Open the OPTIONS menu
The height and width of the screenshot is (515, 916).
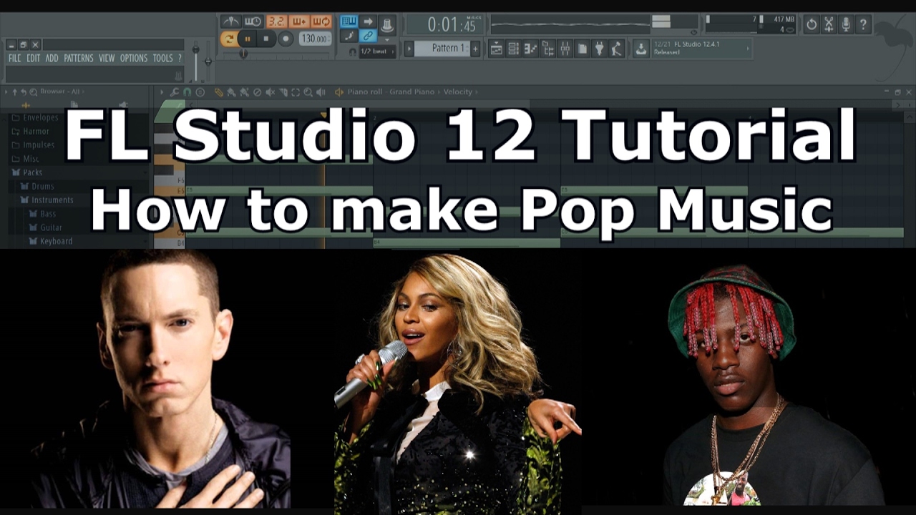click(x=134, y=58)
